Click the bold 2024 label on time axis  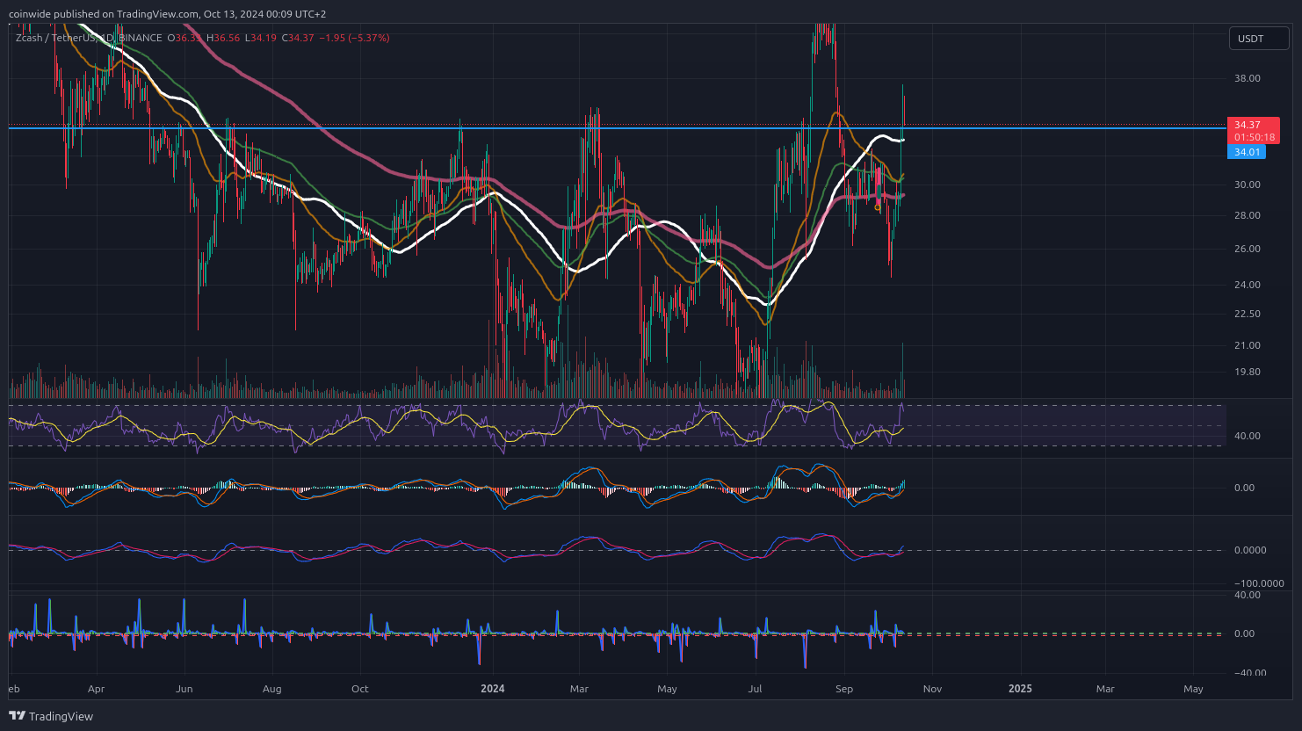(x=493, y=689)
